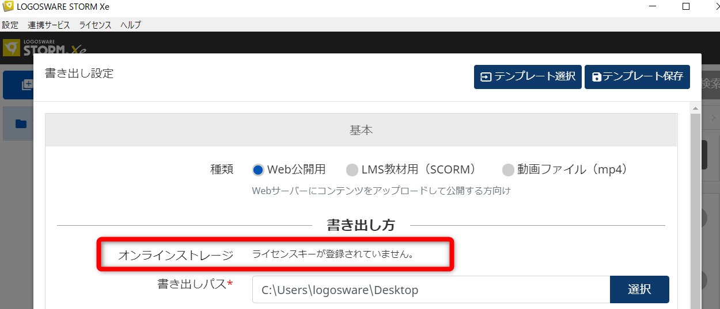Click the icon on テンプレート選択 button
This screenshot has width=720, height=309.
(x=486, y=77)
